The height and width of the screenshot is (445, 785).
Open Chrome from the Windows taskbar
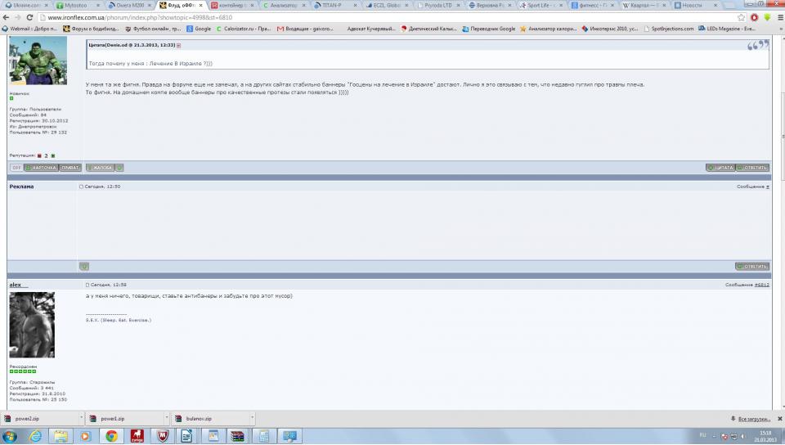[111, 436]
